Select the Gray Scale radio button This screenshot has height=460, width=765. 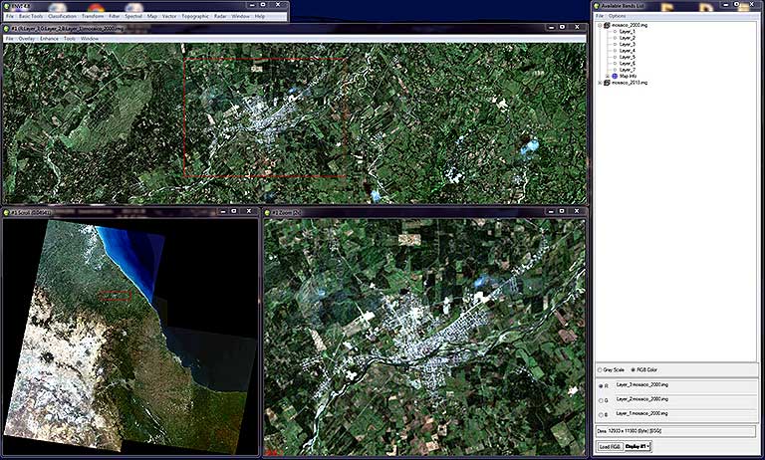(x=600, y=370)
